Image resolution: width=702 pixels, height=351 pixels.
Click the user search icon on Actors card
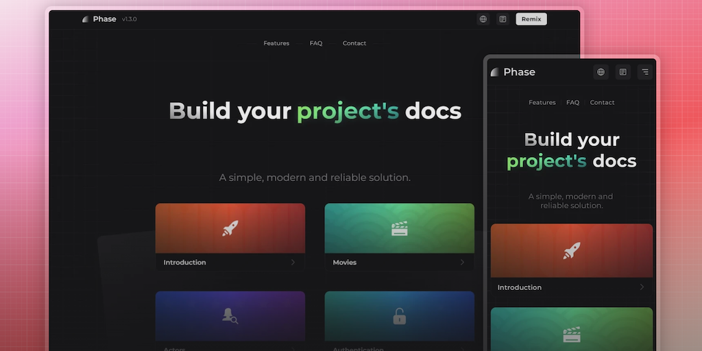point(230,316)
